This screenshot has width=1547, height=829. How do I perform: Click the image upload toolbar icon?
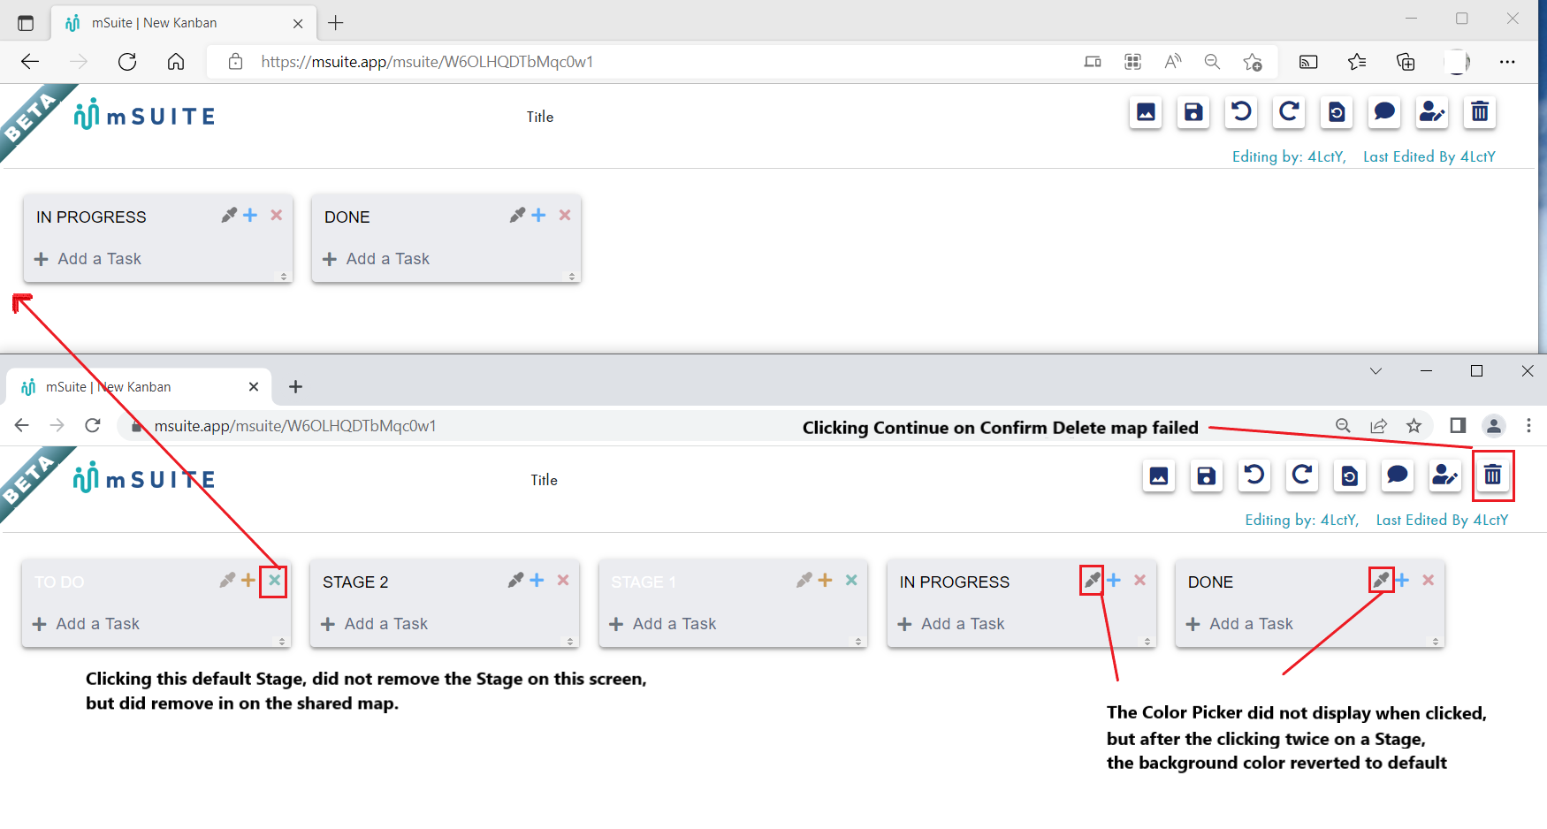click(x=1159, y=475)
